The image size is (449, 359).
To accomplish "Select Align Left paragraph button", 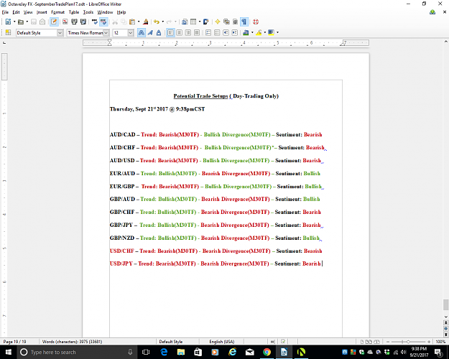I will (x=170, y=32).
